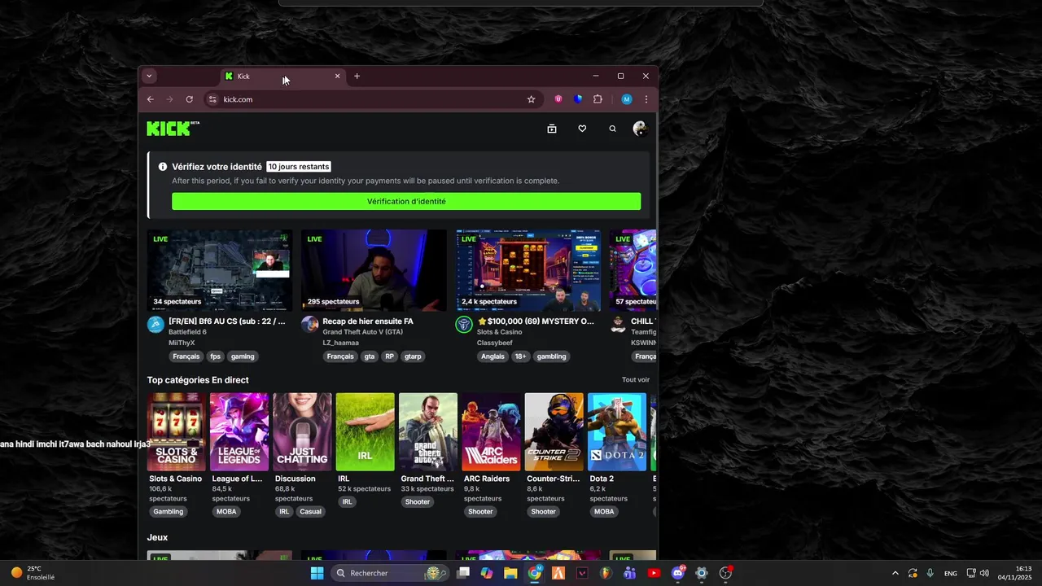Open the Kick drops gift box icon
The image size is (1042, 586).
point(552,129)
